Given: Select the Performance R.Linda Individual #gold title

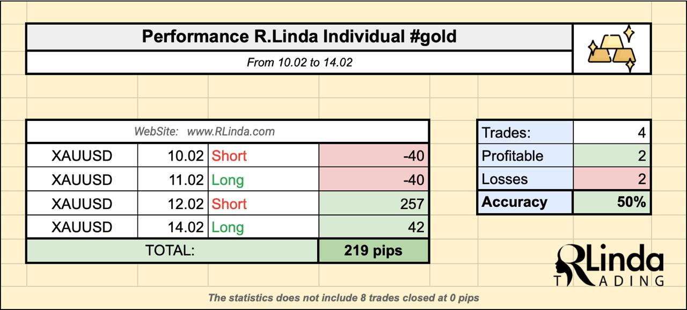Looking at the screenshot, I should pyautogui.click(x=299, y=37).
